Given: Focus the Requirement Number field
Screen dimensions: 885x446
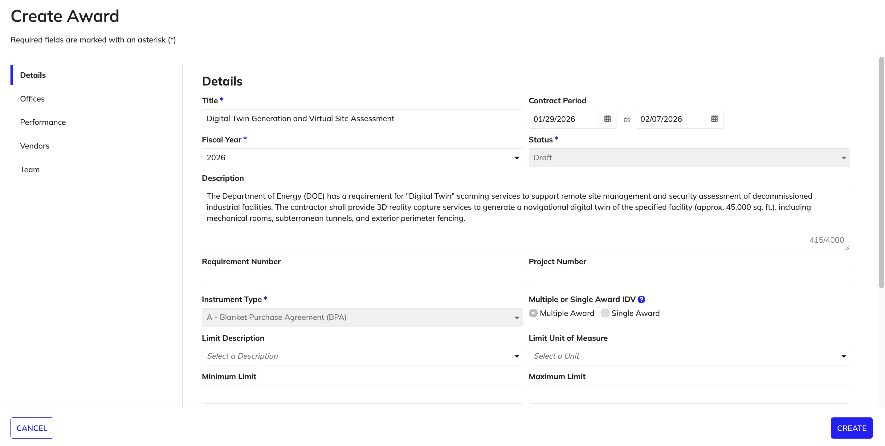Looking at the screenshot, I should [362, 279].
